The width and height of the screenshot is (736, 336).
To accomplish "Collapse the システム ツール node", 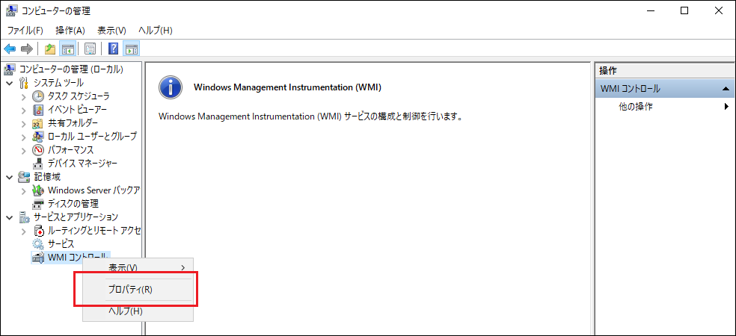I will pyautogui.click(x=10, y=83).
